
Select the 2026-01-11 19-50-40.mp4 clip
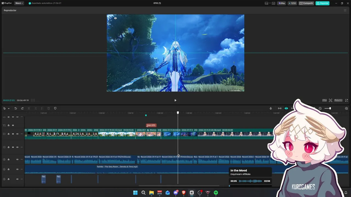coord(117,134)
